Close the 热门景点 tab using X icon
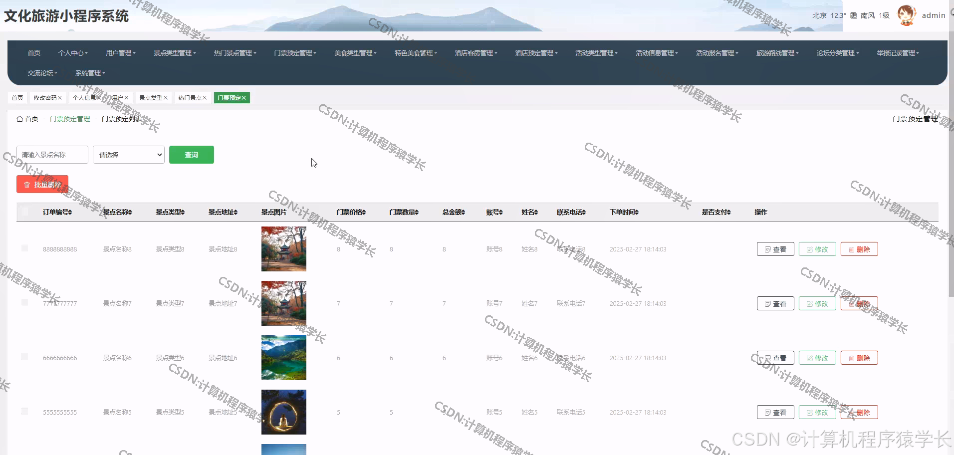Image resolution: width=954 pixels, height=455 pixels. click(x=205, y=98)
